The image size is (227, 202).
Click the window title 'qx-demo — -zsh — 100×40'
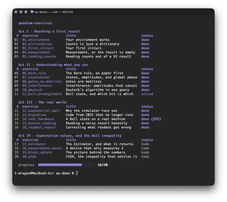pos(54,12)
